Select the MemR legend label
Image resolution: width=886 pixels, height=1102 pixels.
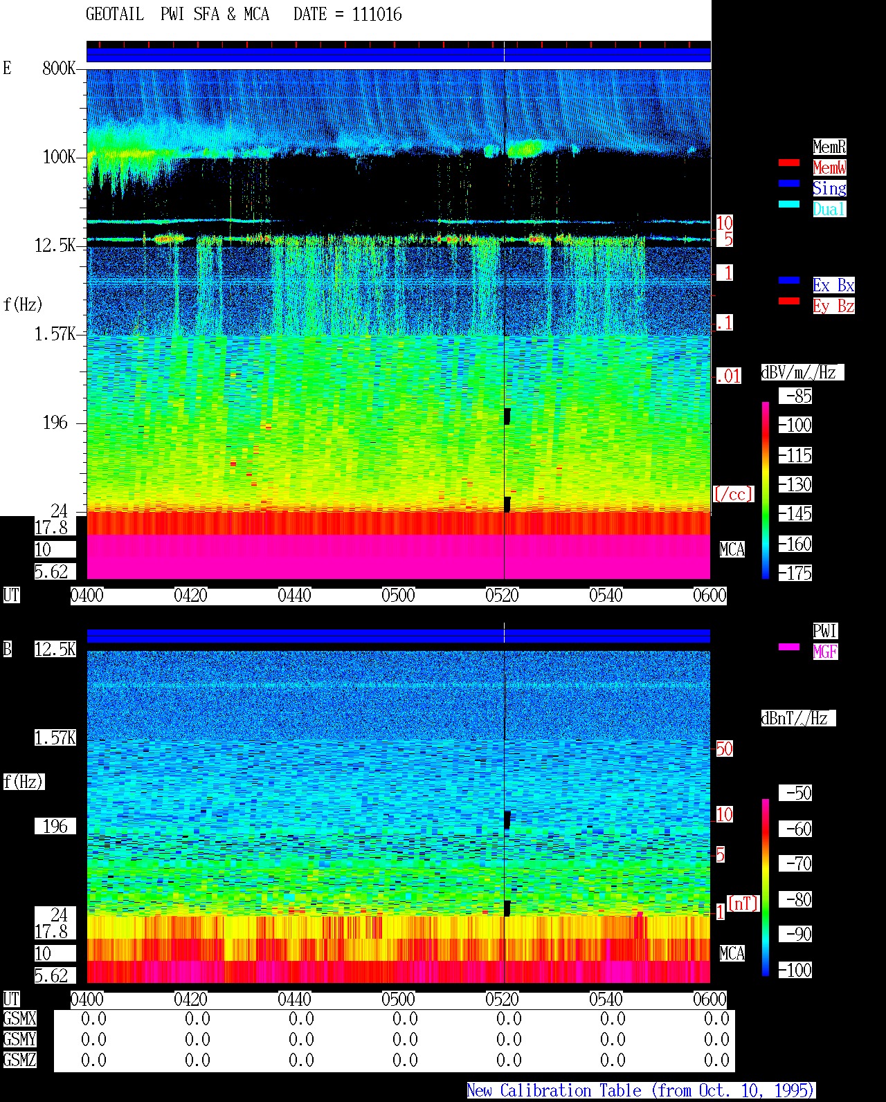[829, 147]
